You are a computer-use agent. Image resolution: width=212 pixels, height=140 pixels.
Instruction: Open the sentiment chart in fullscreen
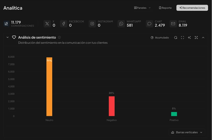182,38
